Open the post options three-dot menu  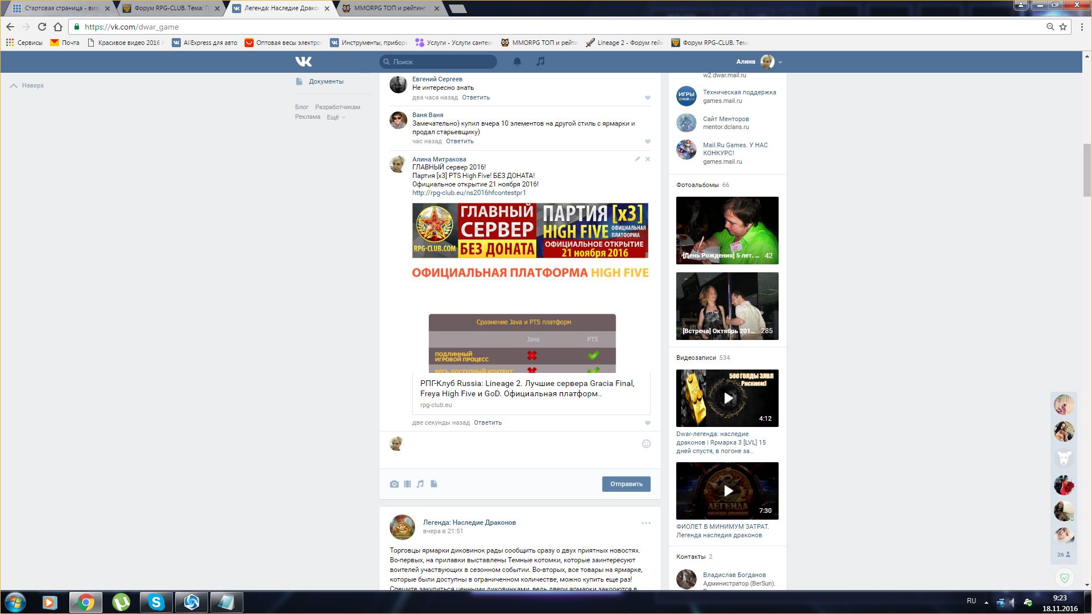tap(646, 523)
